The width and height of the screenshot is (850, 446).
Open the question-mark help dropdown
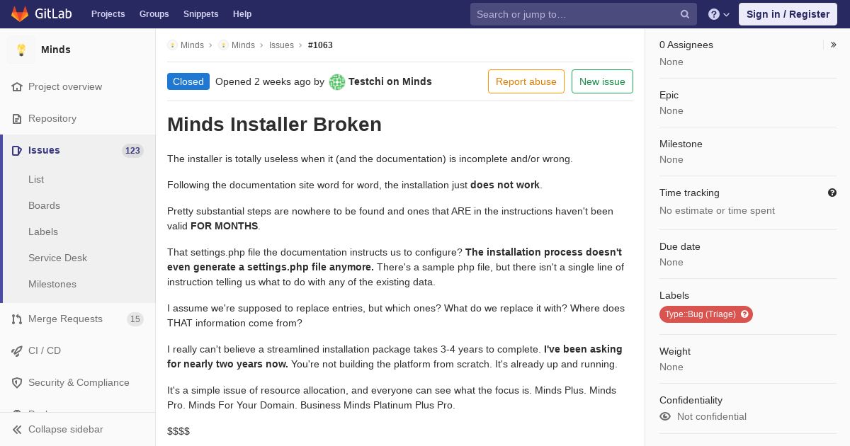pos(719,14)
